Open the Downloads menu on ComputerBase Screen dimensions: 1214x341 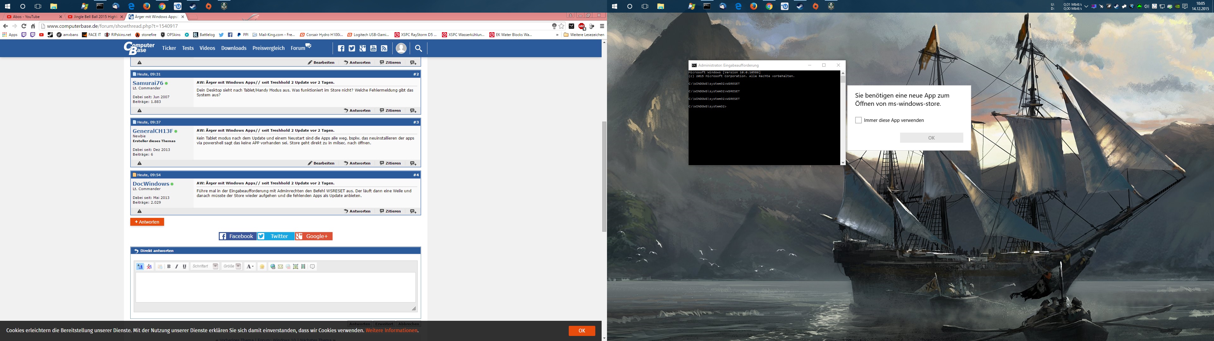(x=234, y=48)
